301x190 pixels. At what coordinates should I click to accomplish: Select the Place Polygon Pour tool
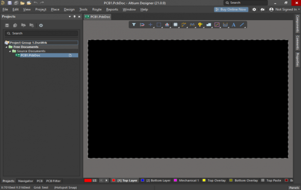tap(209, 25)
